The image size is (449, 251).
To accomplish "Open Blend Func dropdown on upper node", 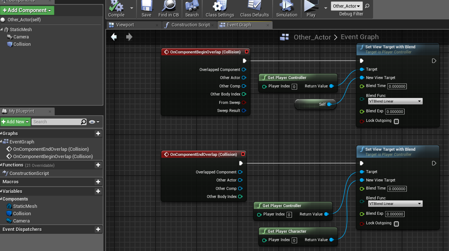I will point(395,101).
